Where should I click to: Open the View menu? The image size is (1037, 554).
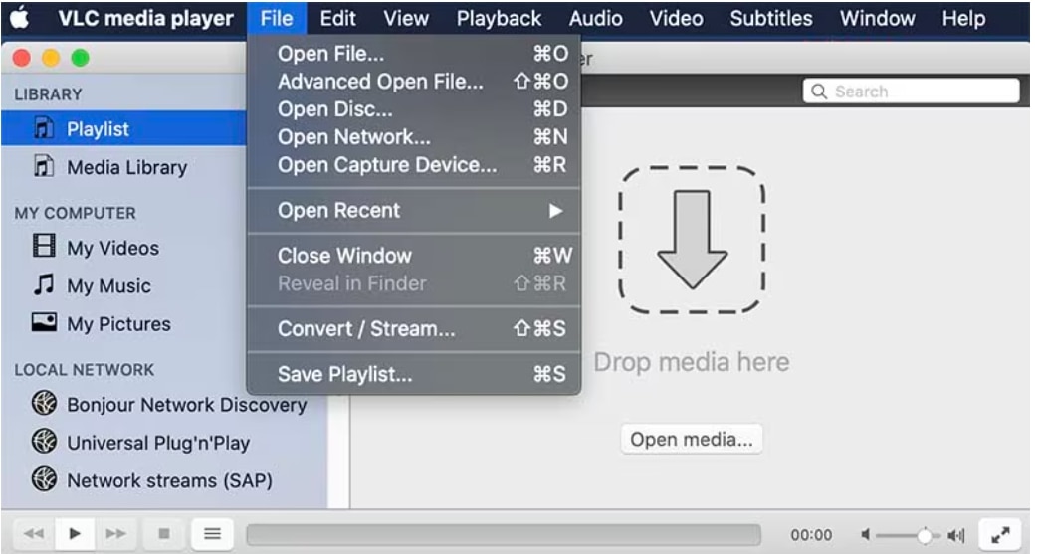coord(406,19)
